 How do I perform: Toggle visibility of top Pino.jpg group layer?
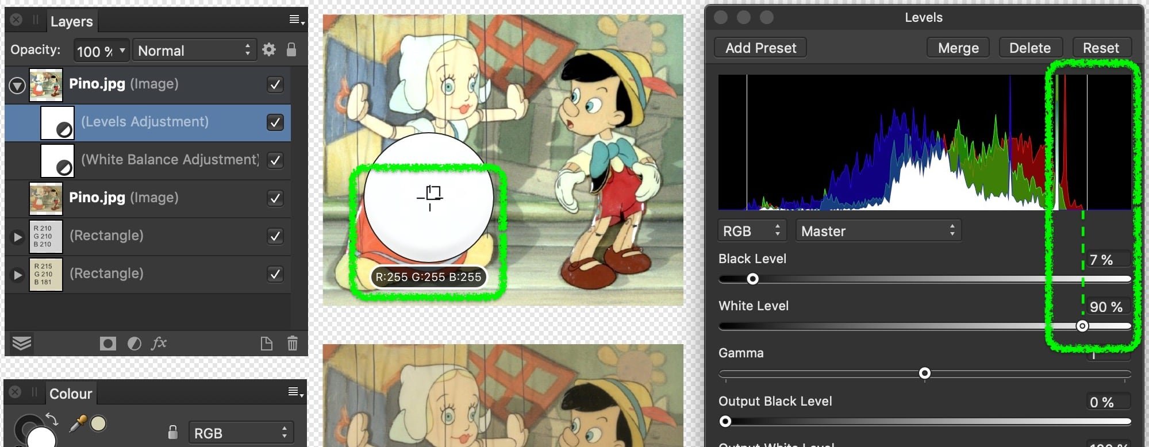pyautogui.click(x=275, y=84)
